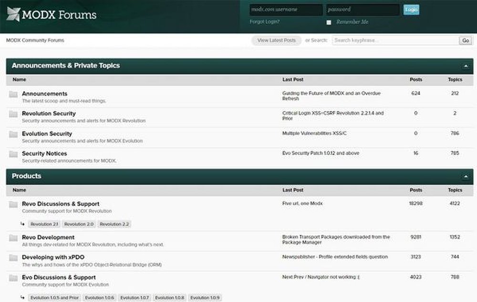Open the Revo Discussions & Support folder icon

(13, 204)
